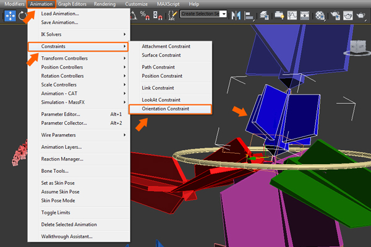This screenshot has height=247, width=371.
Task: Toggle Skin Pose Mode menu entry
Action: click(79, 201)
